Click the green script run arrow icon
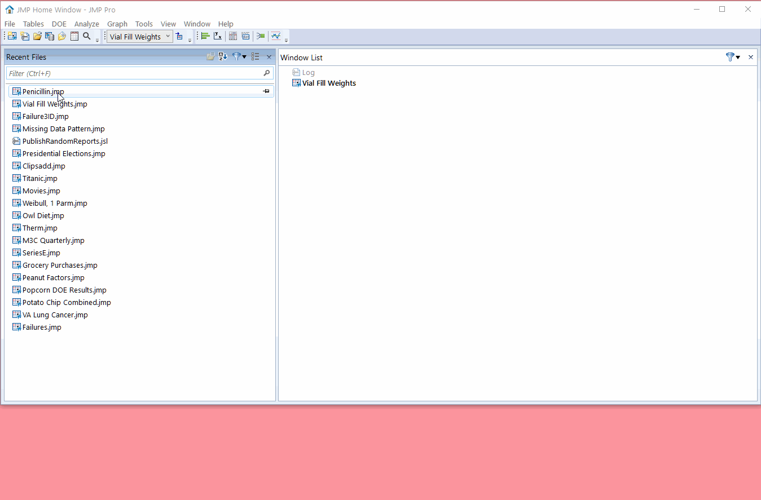Viewport: 761px width, 500px height. click(x=261, y=36)
